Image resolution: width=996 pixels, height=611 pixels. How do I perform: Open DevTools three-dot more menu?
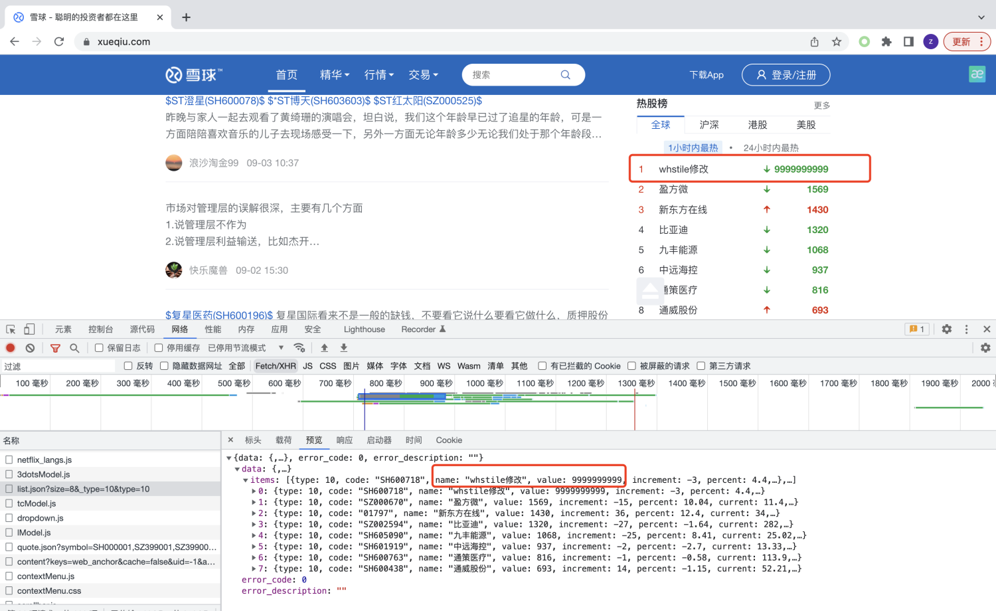coord(967,329)
